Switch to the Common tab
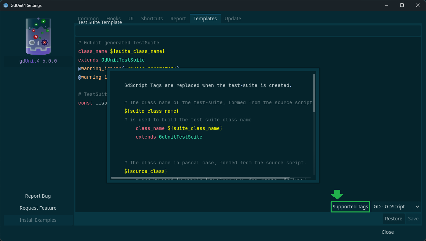The width and height of the screenshot is (426, 241). point(88,19)
